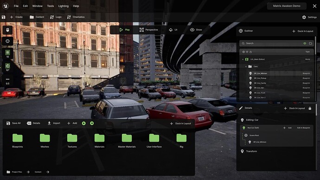Click the Details tag button in content browser
Viewport: 320px width, 180px height.
coord(33,123)
